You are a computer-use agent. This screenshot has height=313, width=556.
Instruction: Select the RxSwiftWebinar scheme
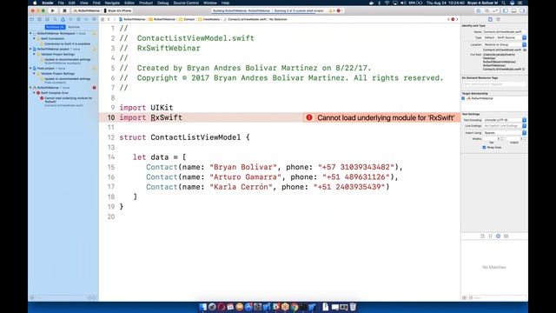pos(87,10)
